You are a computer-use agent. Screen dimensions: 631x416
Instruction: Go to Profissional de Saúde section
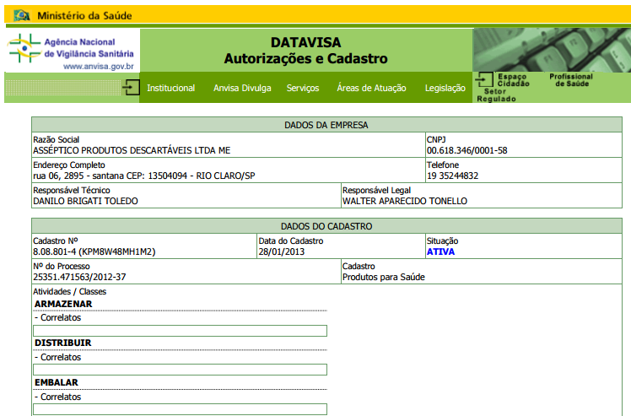571,79
